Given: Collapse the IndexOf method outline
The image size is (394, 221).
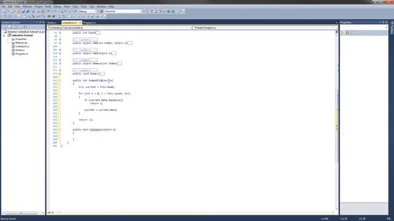Looking at the screenshot, I should point(60,80).
